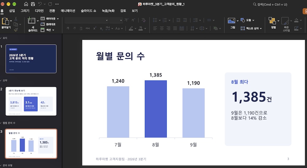
Task: Click the numbered list icon
Action: coord(165,20)
